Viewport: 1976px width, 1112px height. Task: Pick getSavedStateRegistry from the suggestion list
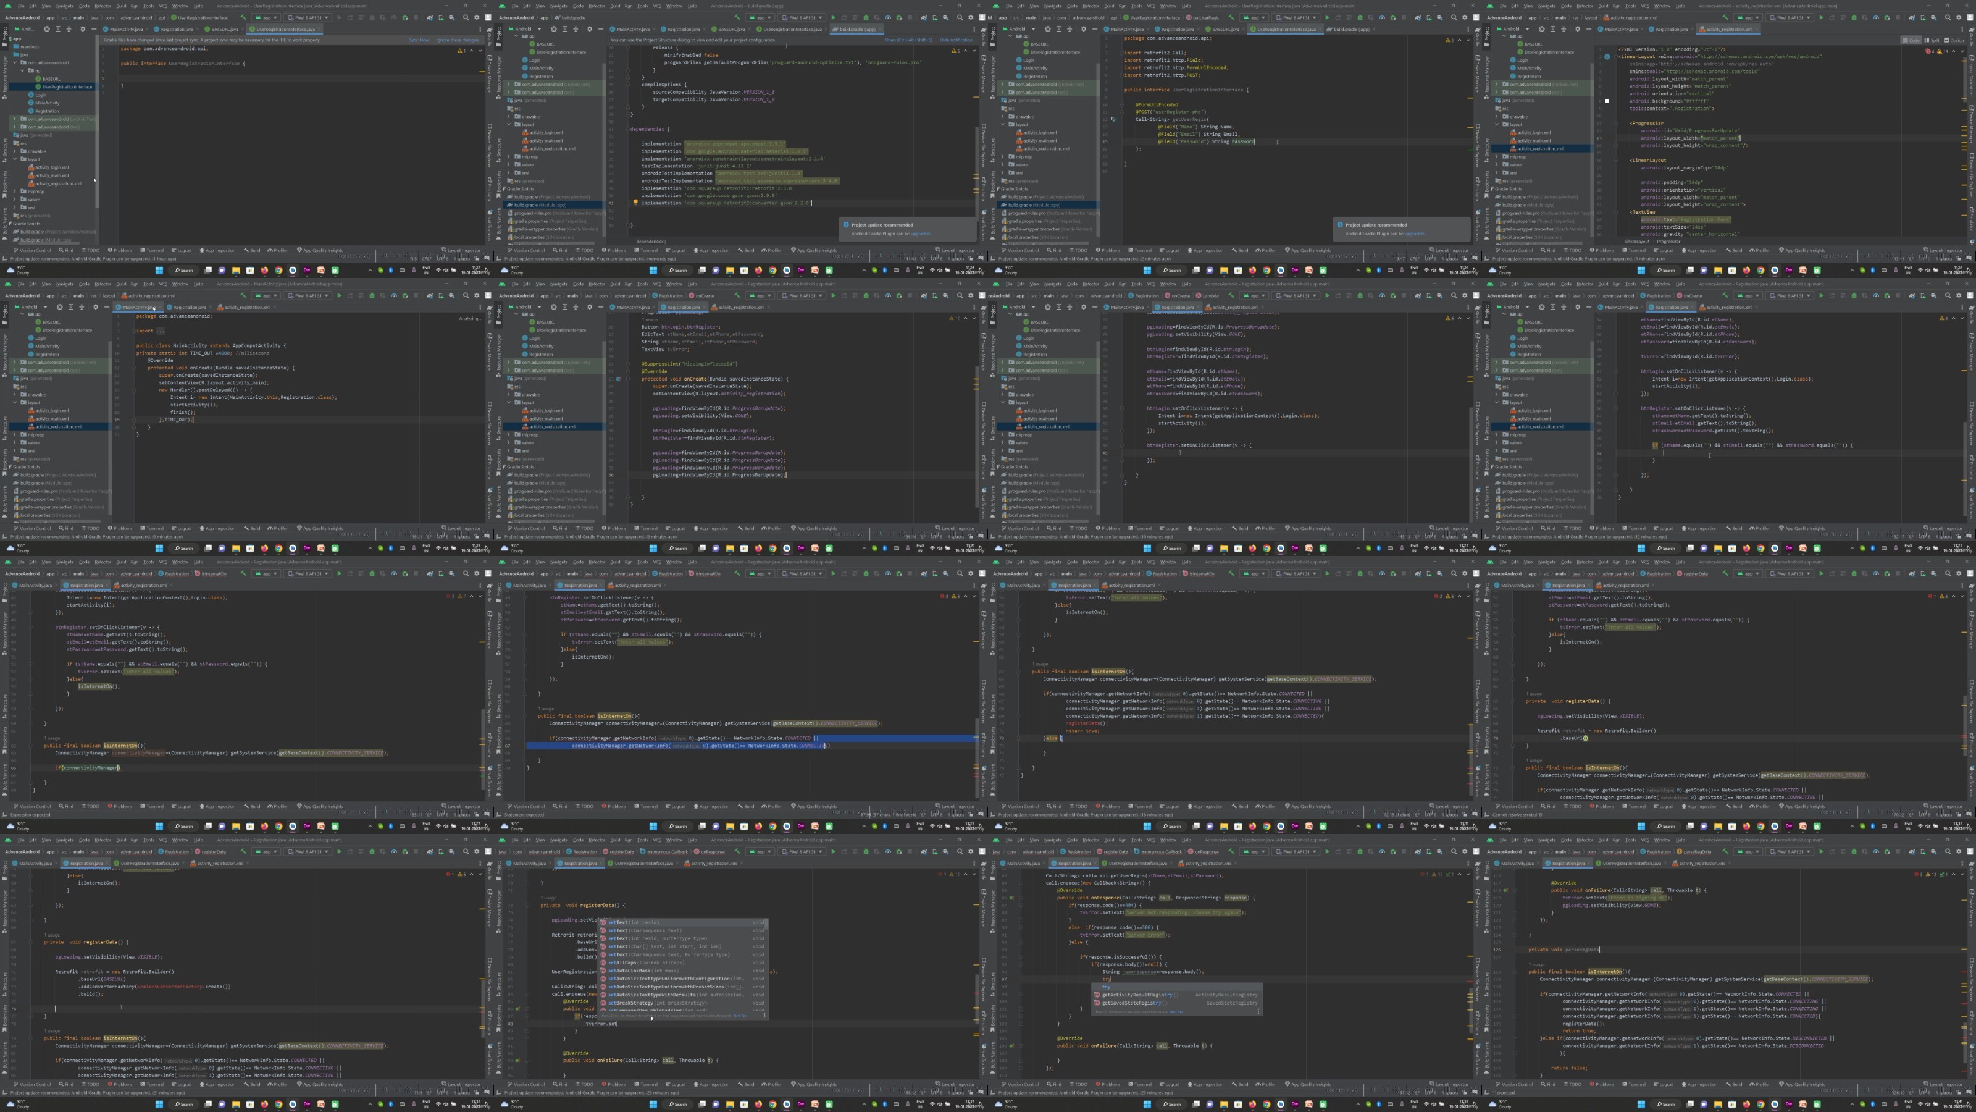pos(1175,1002)
